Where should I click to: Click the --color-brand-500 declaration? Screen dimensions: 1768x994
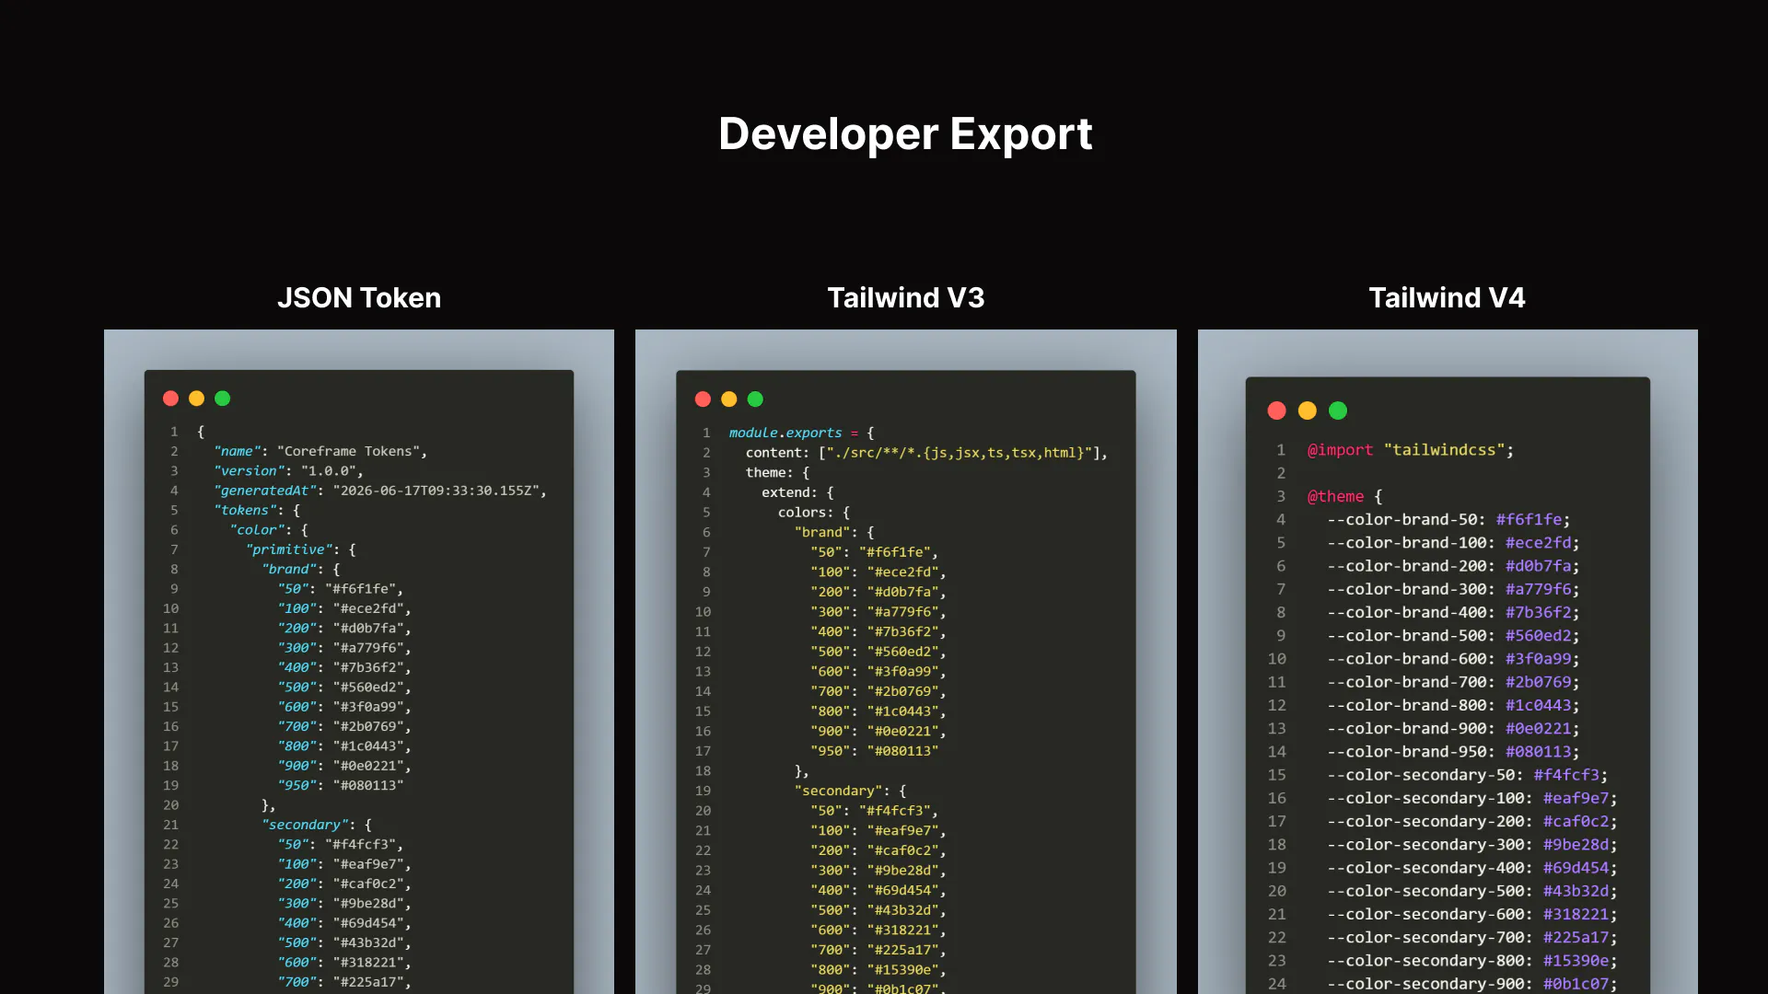point(1454,636)
